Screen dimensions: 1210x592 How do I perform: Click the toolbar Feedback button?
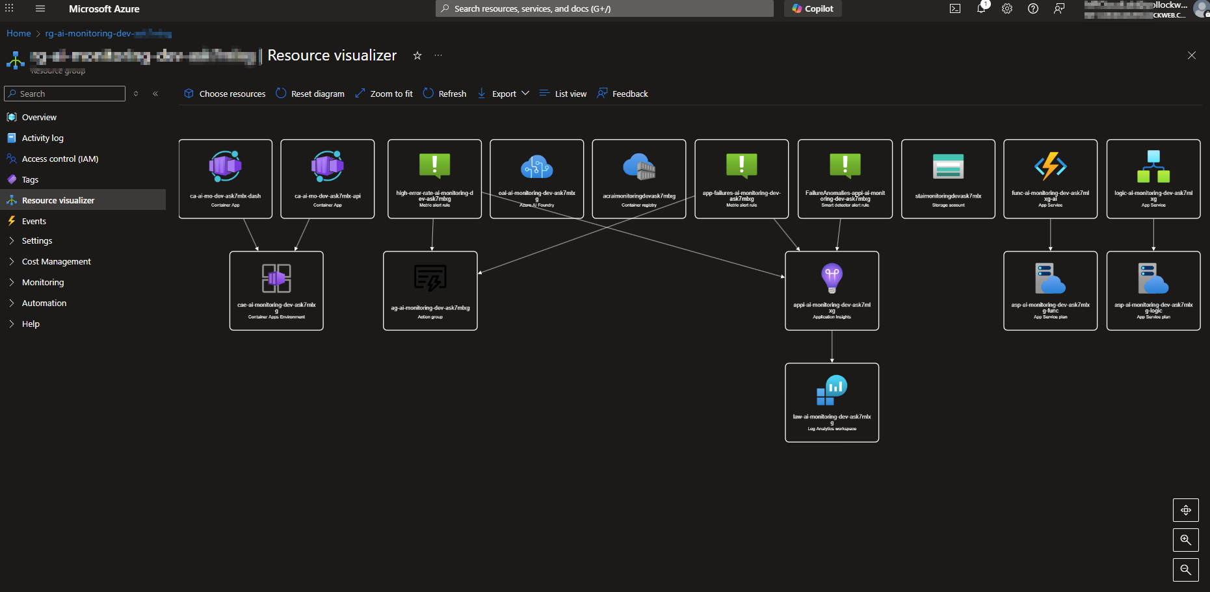[x=622, y=94]
